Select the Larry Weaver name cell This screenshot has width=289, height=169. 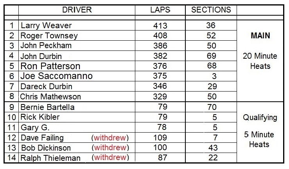point(77,25)
